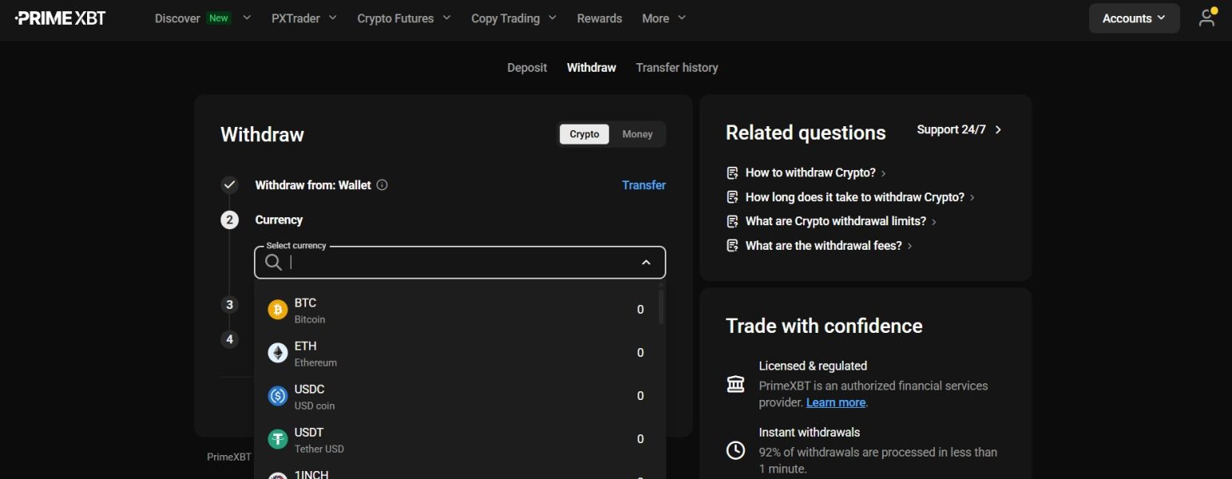This screenshot has height=479, width=1232.
Task: Select the Crypto toggle option
Action: click(584, 134)
